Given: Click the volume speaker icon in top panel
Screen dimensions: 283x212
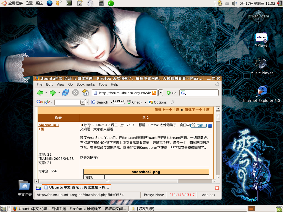Looking at the screenshot, I should point(234,3).
